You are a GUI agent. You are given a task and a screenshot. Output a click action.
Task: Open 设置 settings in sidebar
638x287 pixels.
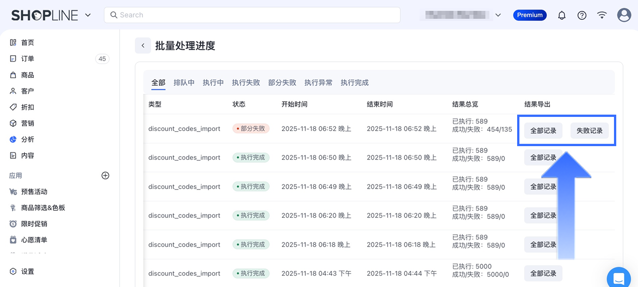(x=27, y=272)
